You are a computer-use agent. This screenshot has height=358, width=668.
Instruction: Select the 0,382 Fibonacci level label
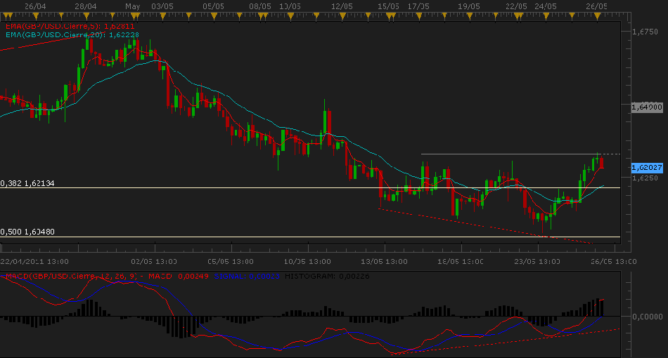(28, 183)
